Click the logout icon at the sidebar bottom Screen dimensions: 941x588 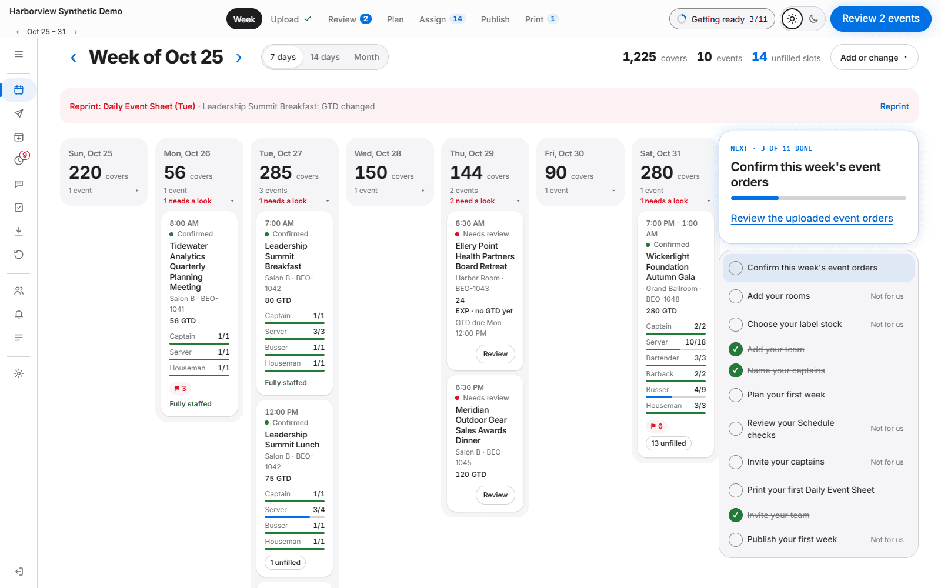19,572
